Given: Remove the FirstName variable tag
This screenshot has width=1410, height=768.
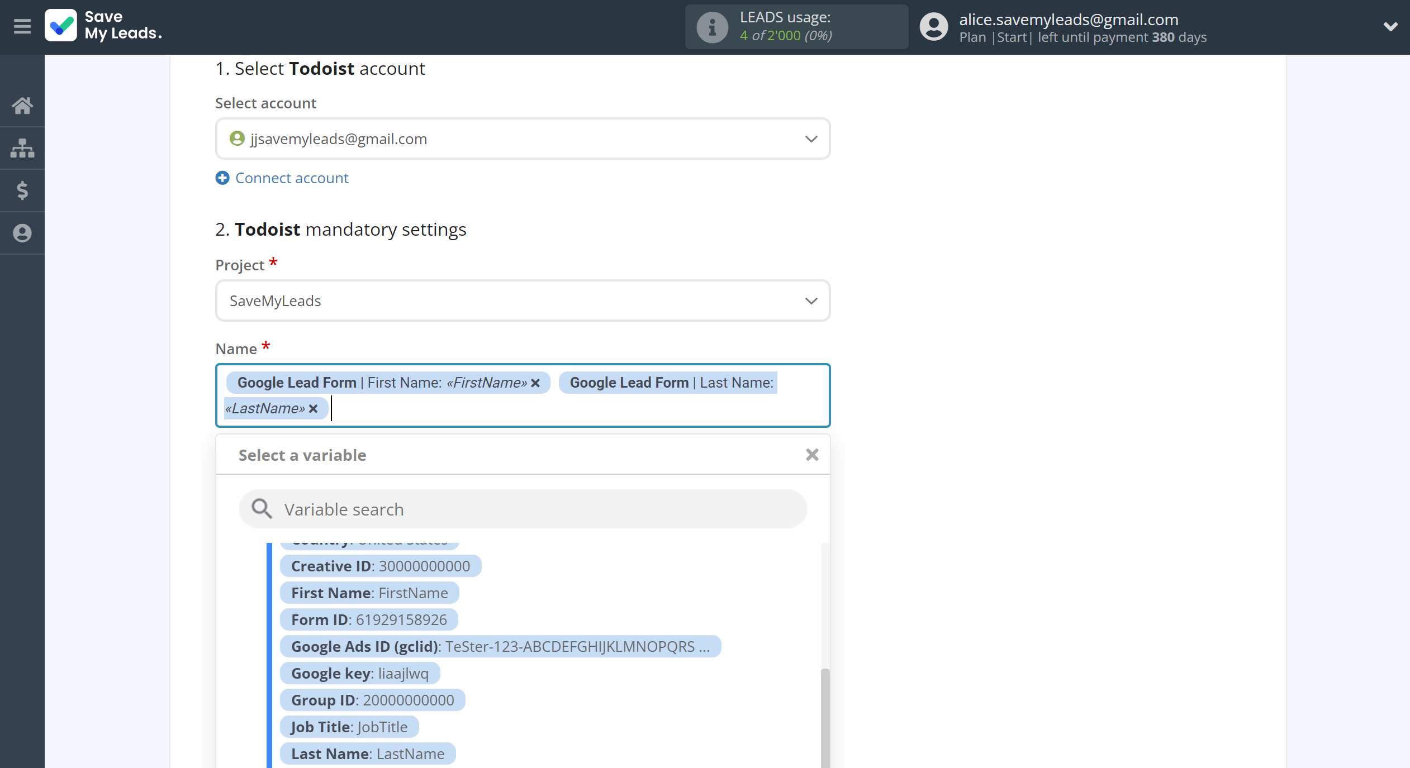Looking at the screenshot, I should coord(535,383).
